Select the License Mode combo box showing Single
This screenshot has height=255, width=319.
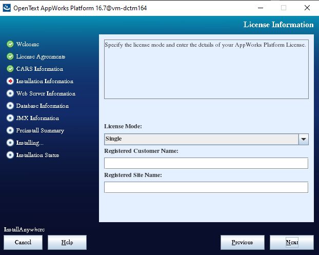(201, 139)
